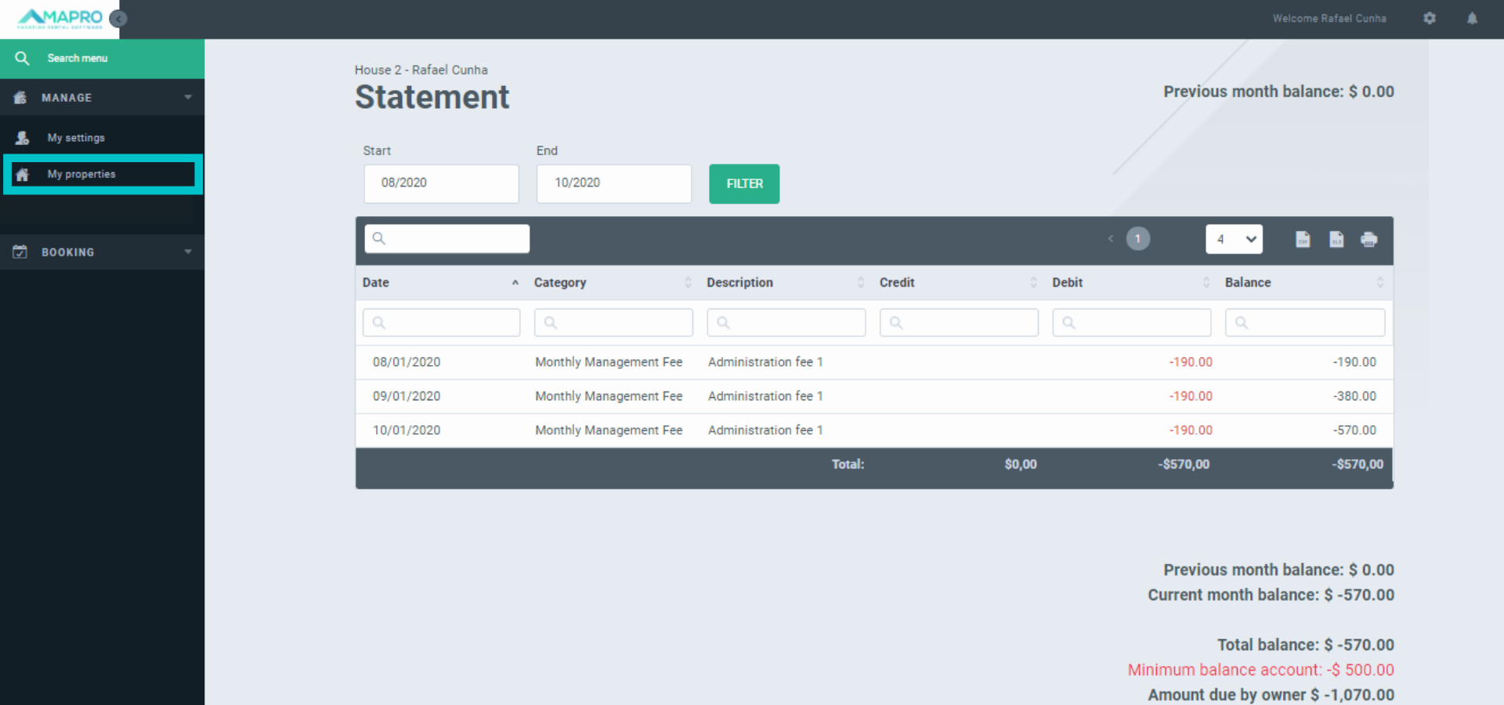
Task: Click the settings gear icon in header
Action: pos(1430,18)
